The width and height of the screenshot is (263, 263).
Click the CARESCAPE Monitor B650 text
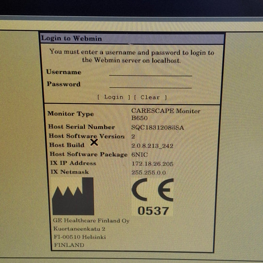point(166,114)
